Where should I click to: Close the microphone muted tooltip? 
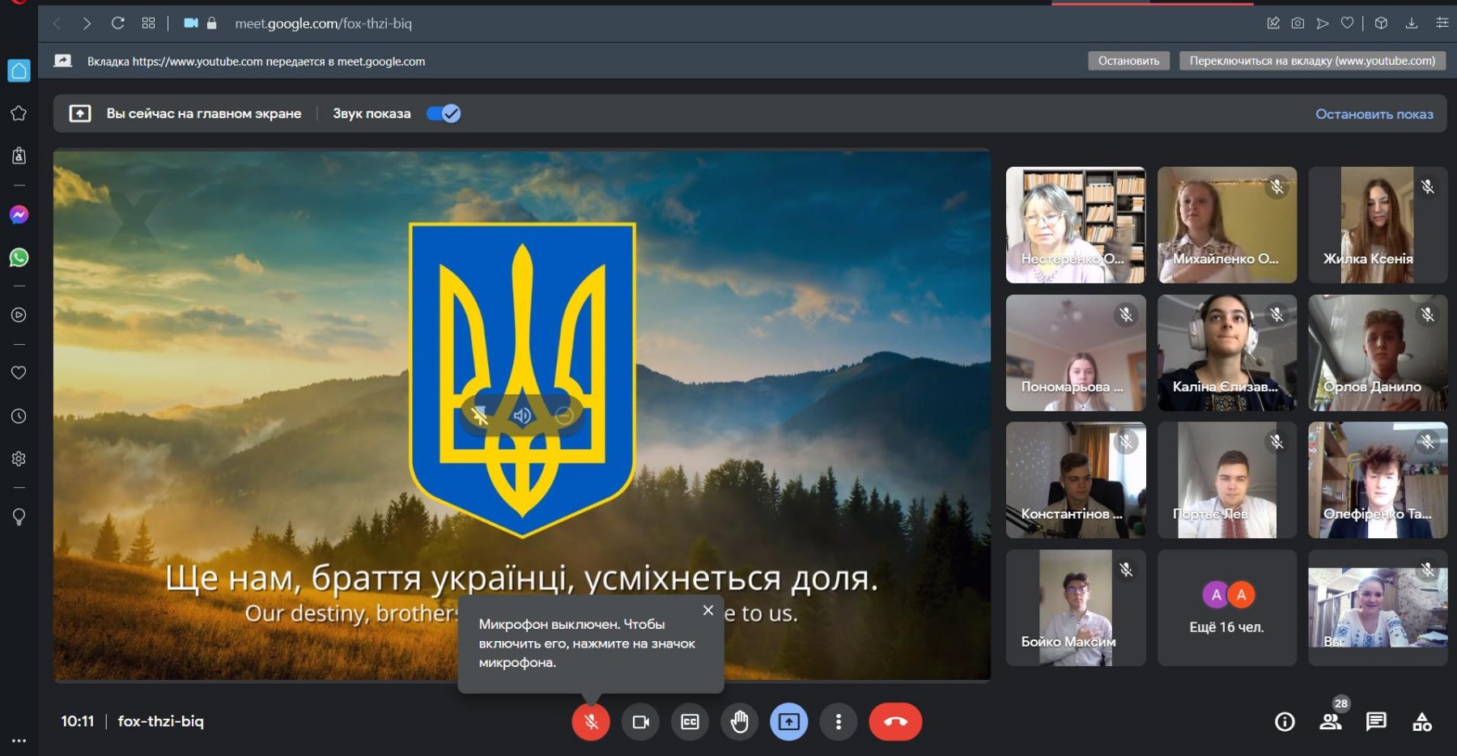(708, 610)
